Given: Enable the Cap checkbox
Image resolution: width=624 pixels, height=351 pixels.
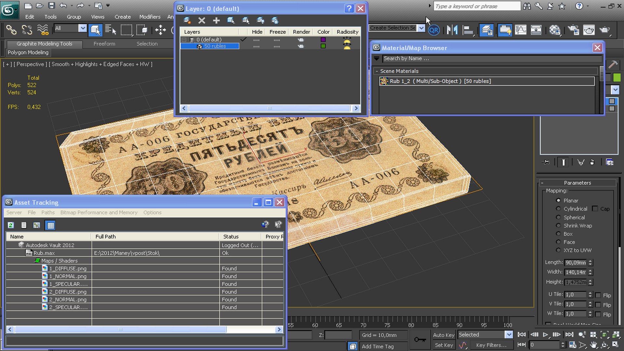Looking at the screenshot, I should (595, 209).
